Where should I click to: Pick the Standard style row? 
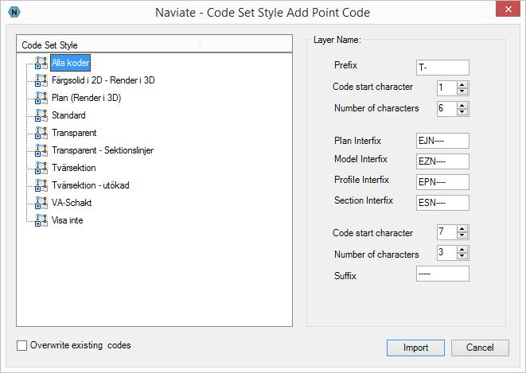click(68, 115)
